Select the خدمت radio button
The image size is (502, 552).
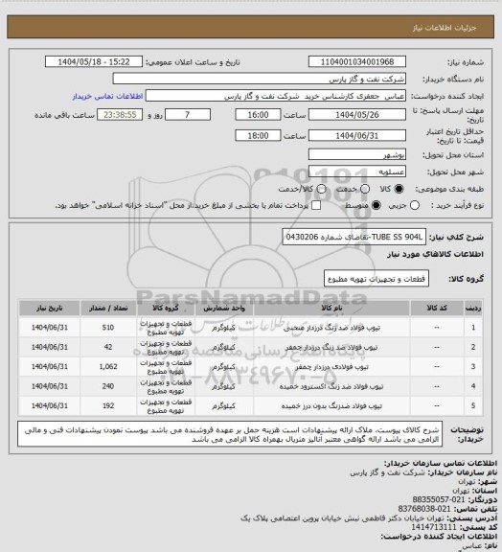[x=365, y=189]
